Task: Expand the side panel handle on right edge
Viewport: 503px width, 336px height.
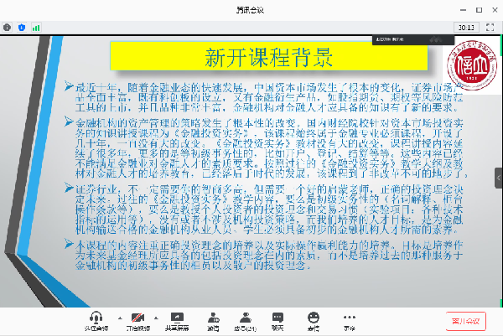Action: click(x=498, y=178)
